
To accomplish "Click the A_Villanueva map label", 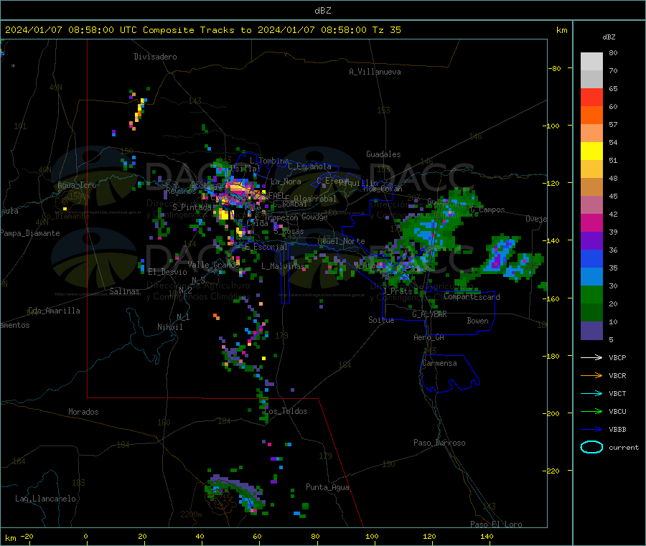I will point(375,72).
